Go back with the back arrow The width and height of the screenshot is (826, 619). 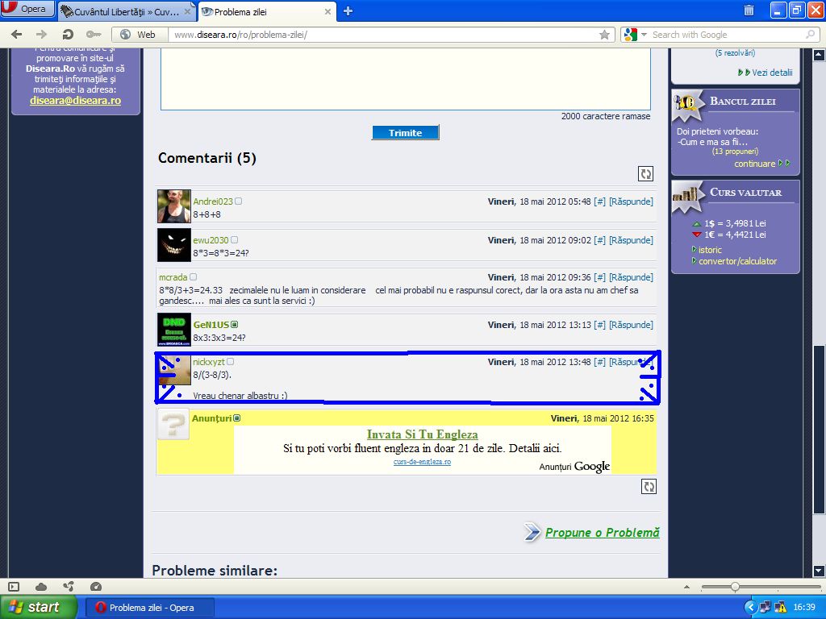(17, 35)
